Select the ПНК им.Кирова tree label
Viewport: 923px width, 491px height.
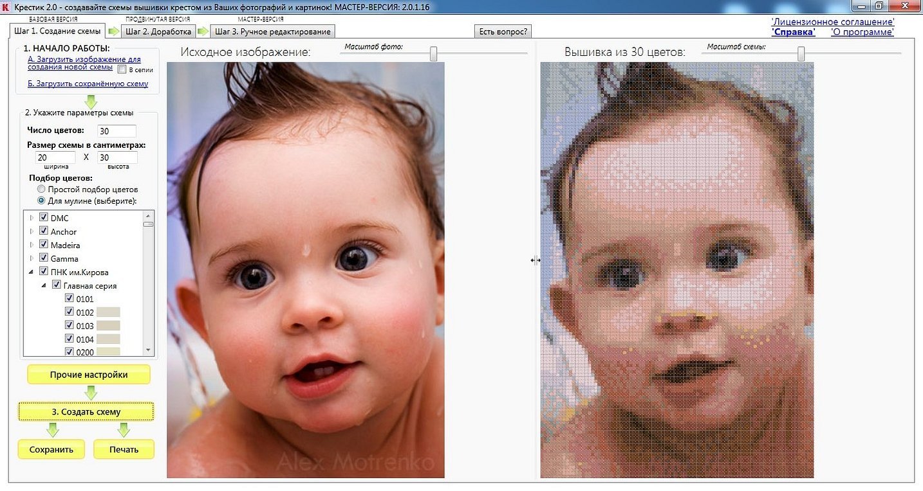pos(80,272)
